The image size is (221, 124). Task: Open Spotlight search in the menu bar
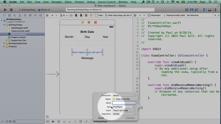(x=210, y=2)
